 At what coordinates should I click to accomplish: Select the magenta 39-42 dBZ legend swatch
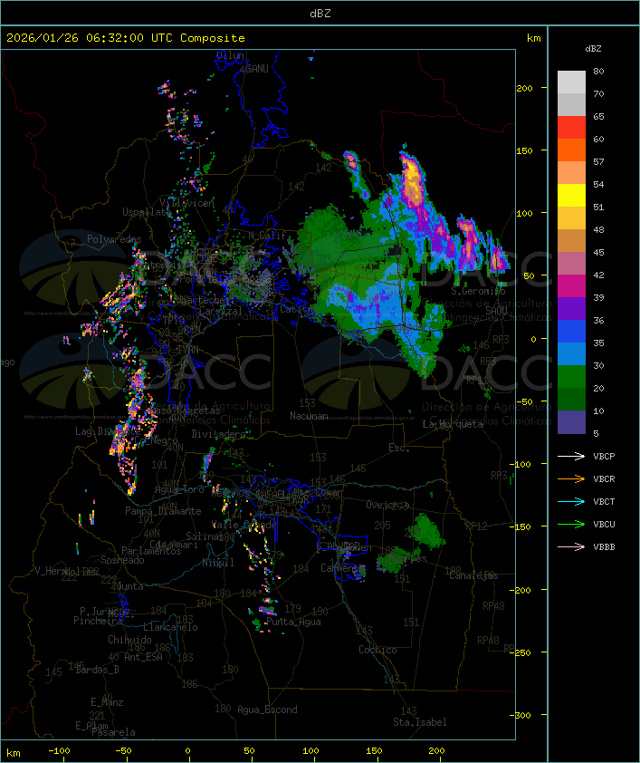[571, 286]
